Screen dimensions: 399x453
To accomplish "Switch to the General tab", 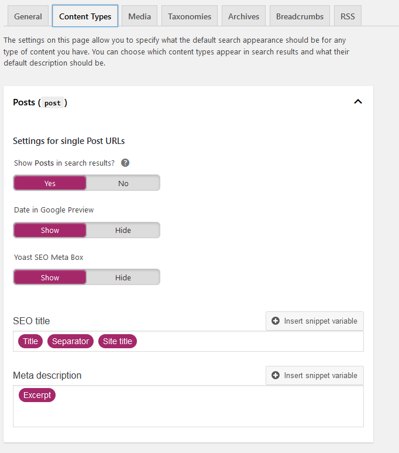I will tap(28, 16).
